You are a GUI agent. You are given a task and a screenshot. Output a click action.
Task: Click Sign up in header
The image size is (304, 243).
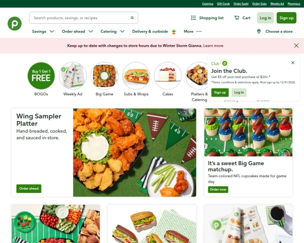coord(286,18)
